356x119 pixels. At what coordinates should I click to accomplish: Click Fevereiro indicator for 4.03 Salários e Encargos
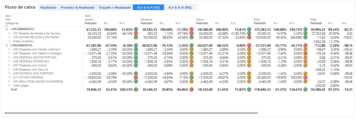click(192, 53)
